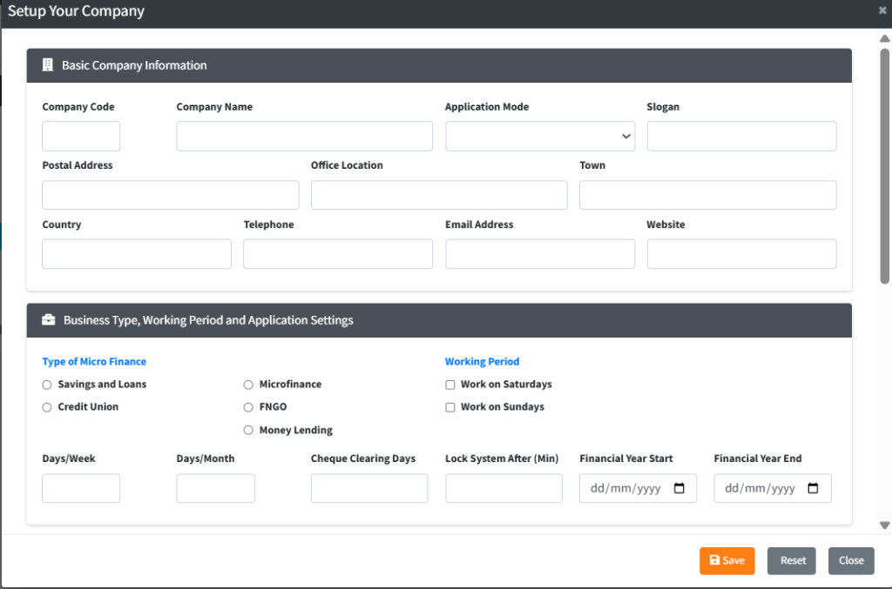Open the Financial Year Start calendar picker icon
892x589 pixels.
pyautogui.click(x=679, y=488)
